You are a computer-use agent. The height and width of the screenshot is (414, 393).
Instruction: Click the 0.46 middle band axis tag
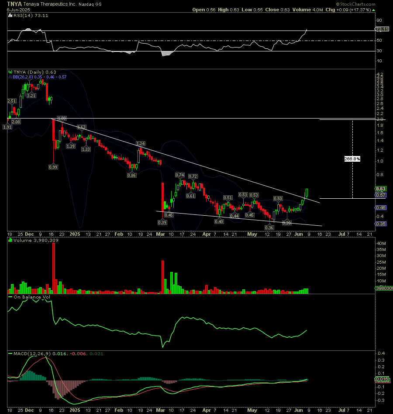coord(381,207)
